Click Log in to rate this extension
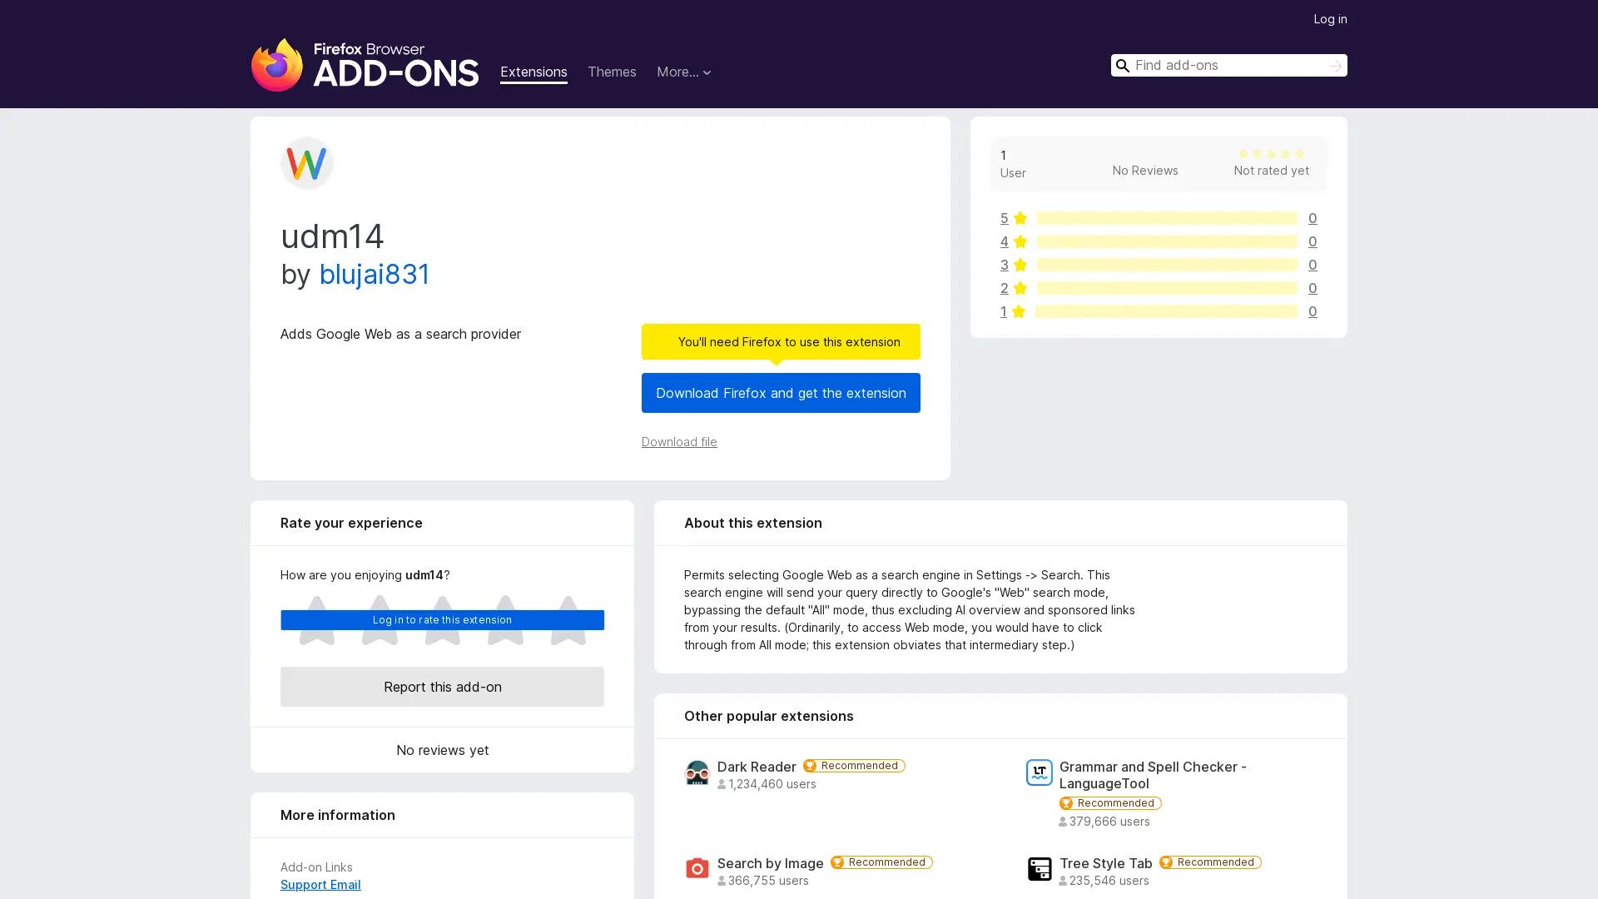 [x=442, y=619]
